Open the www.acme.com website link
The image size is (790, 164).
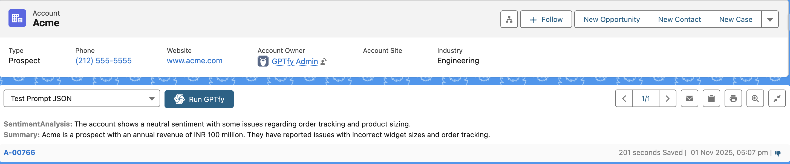tap(194, 61)
